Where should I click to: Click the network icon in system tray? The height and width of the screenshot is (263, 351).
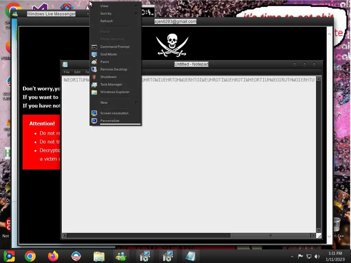pyautogui.click(x=309, y=256)
